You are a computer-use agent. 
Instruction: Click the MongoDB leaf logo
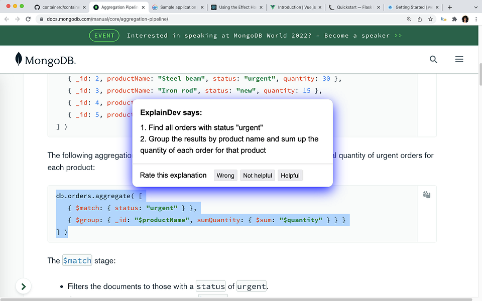click(45, 60)
